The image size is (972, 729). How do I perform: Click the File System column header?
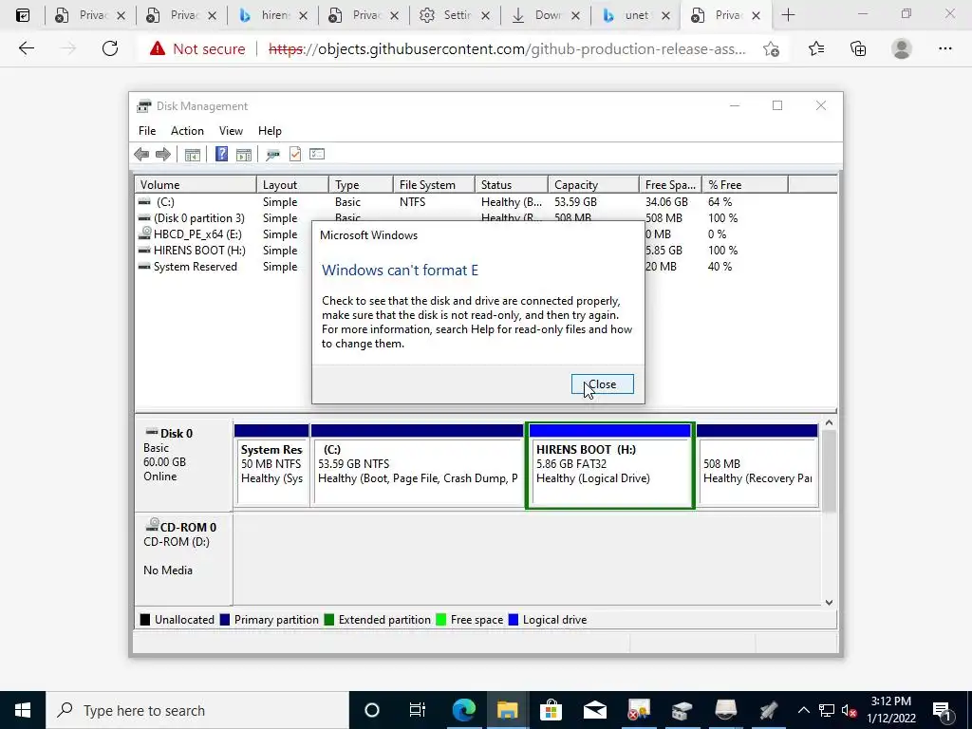(434, 185)
